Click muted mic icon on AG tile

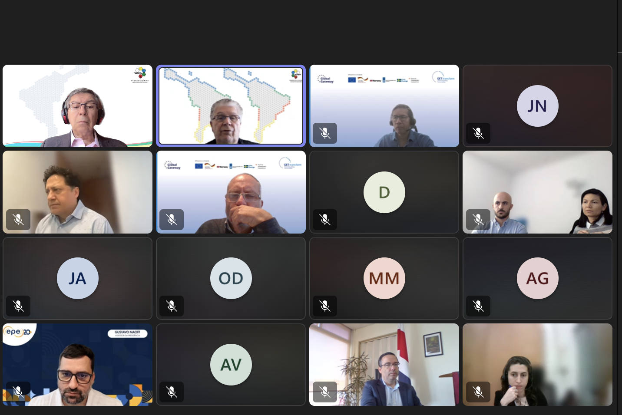[x=478, y=306]
